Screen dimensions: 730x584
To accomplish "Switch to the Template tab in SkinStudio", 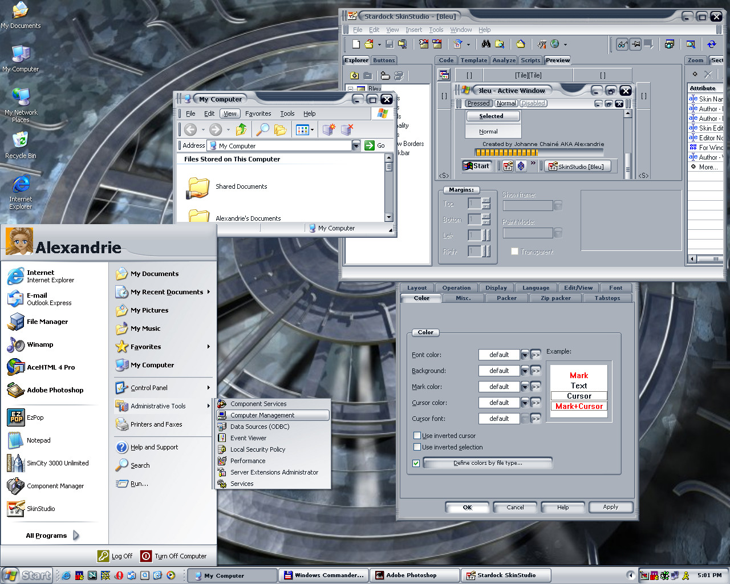I will (474, 60).
